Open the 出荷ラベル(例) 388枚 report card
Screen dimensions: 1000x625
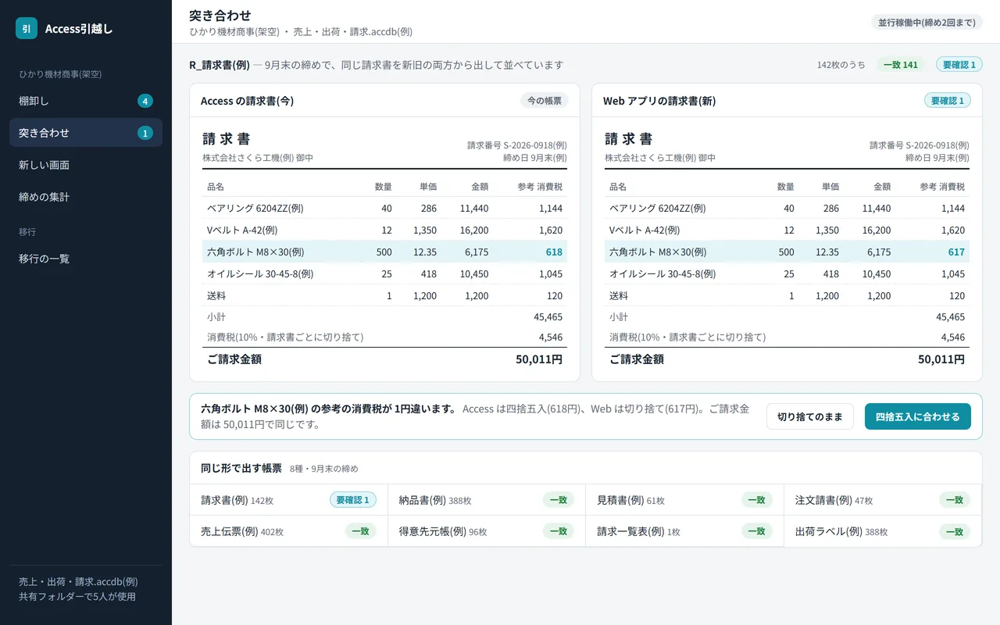coord(883,531)
